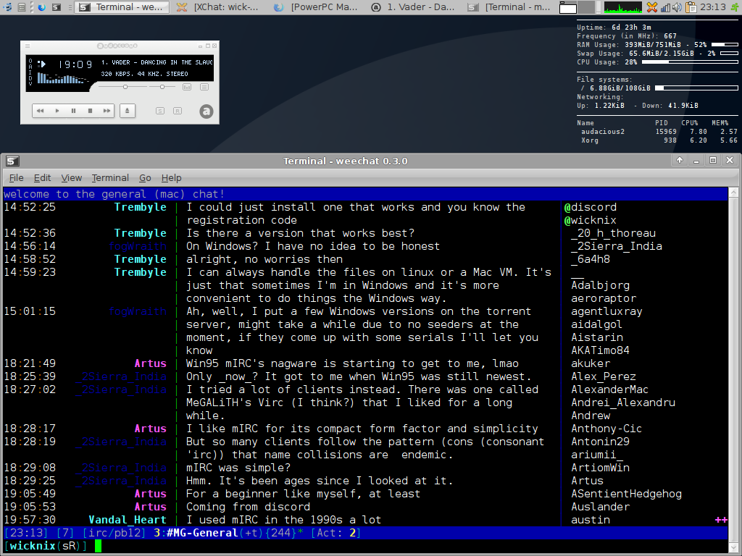Screen dimensions: 742x556
Task: Click audacious2 process in system monitor
Action: tap(602, 132)
